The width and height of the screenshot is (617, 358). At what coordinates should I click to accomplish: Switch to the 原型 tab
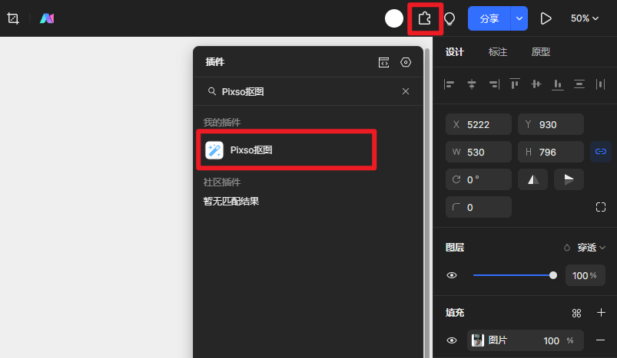541,52
